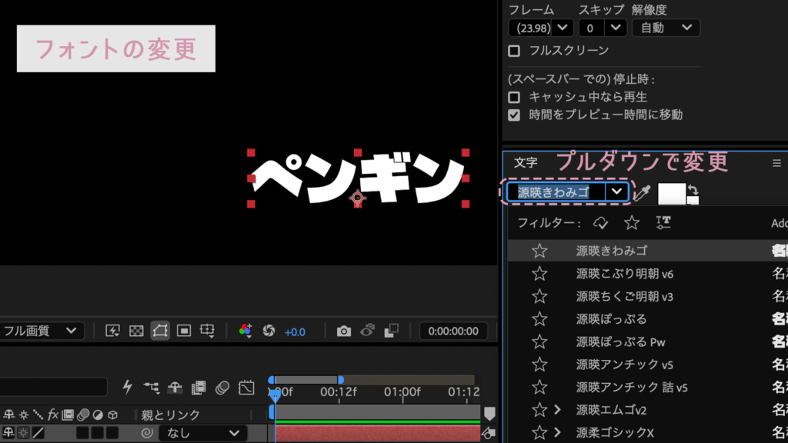The height and width of the screenshot is (443, 788).
Task: Toggle the layer quality slash switch
Action: click(38, 432)
